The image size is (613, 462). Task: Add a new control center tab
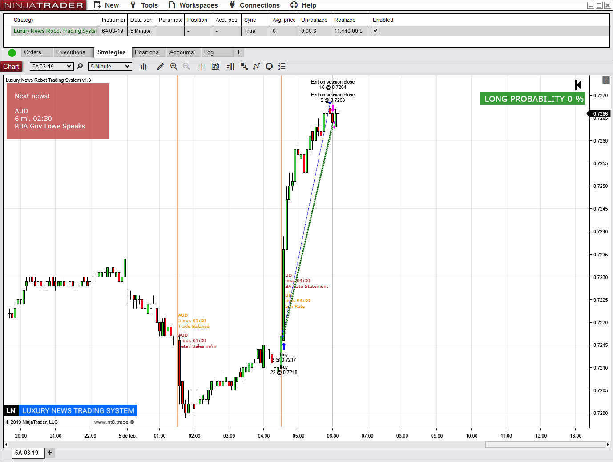click(239, 52)
